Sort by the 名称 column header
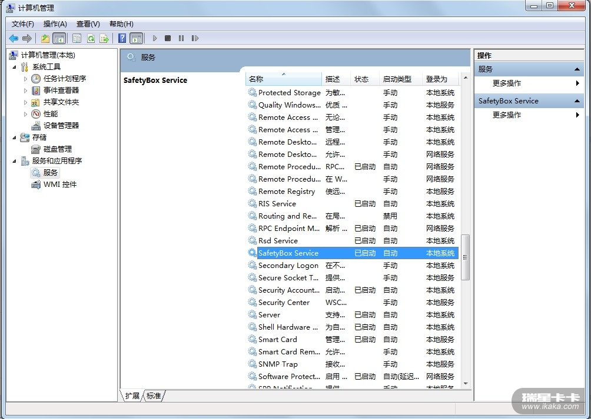 pos(284,79)
